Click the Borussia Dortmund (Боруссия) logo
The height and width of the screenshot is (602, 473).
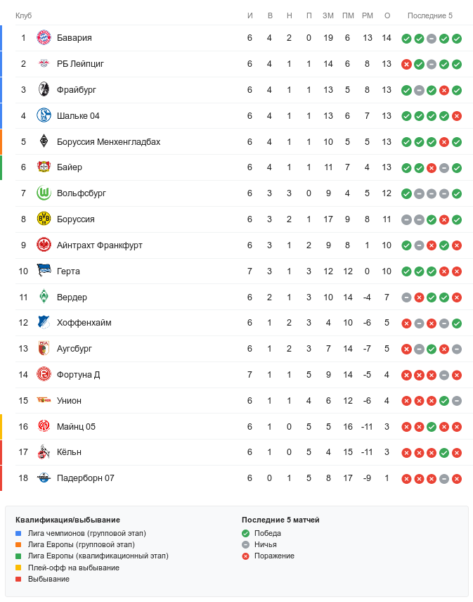44,219
